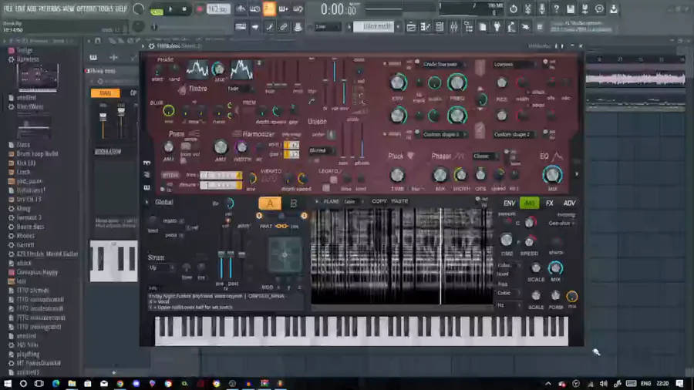Select Harmor part B tab

click(x=293, y=203)
